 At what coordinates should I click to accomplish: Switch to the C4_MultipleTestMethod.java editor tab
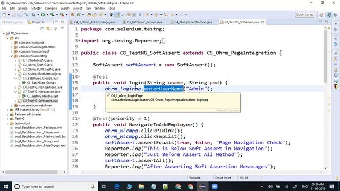click(x=191, y=22)
